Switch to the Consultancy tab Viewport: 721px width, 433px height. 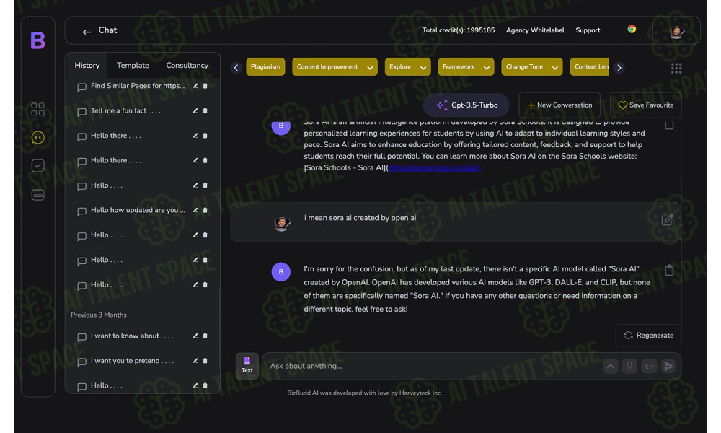coord(187,65)
